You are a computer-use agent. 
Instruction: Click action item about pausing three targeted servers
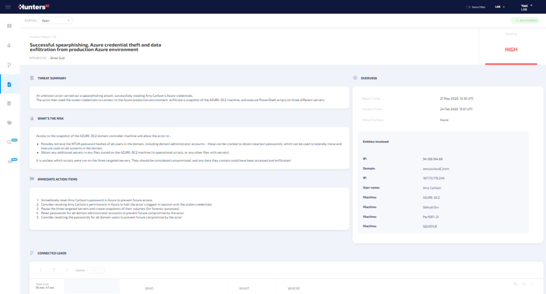[x=110, y=209]
